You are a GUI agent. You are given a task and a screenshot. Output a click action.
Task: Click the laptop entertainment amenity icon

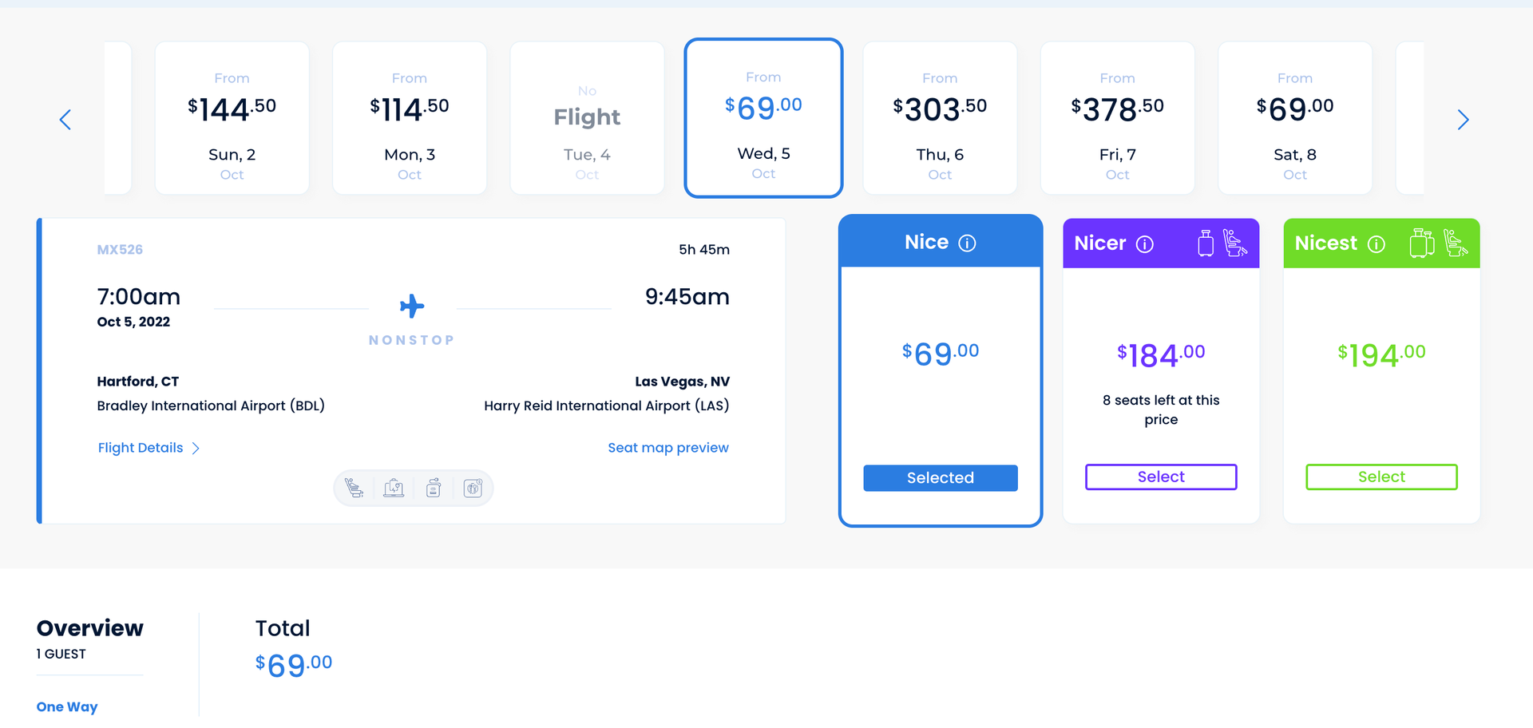[x=394, y=487]
